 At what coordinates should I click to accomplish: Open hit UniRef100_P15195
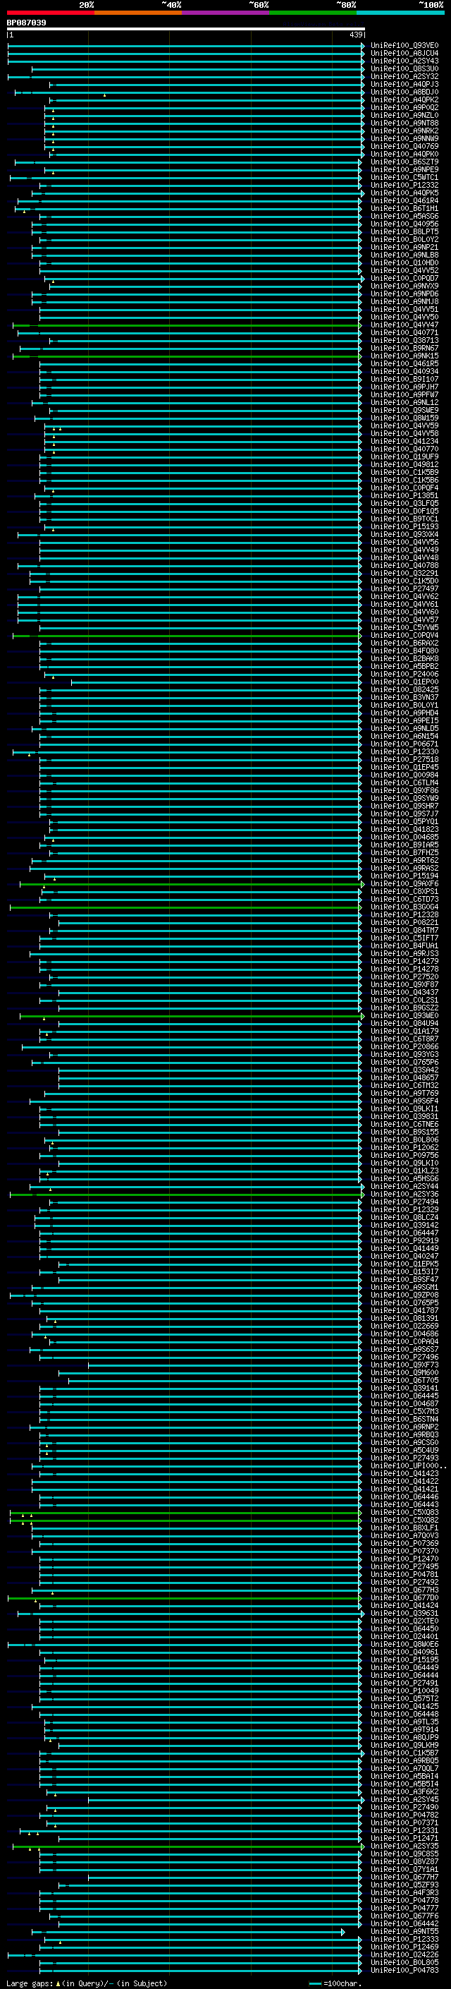click(404, 1659)
